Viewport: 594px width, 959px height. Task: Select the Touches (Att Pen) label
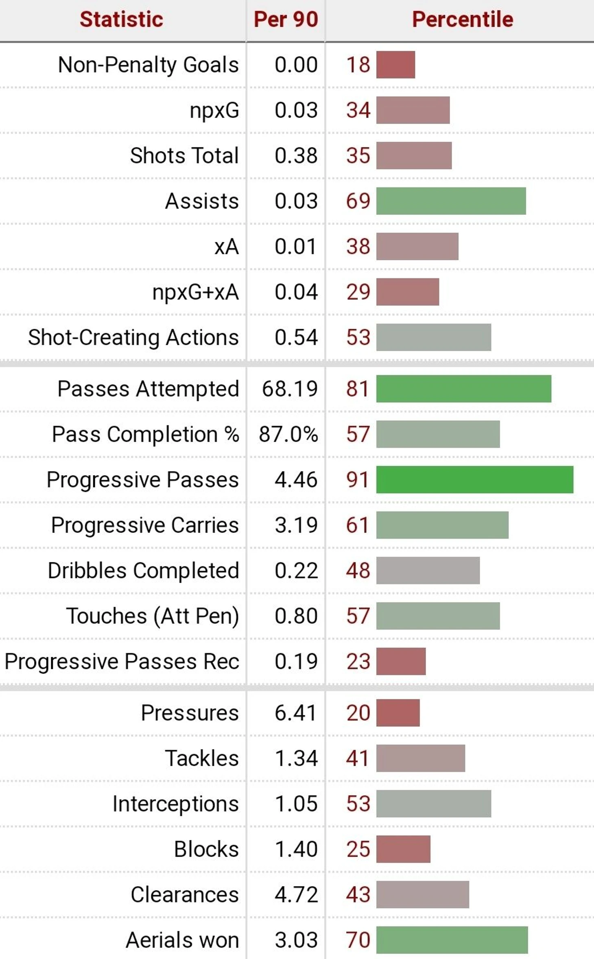click(x=153, y=616)
